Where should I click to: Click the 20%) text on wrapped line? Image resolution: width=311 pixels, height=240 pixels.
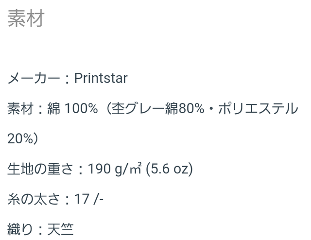coord(23,139)
